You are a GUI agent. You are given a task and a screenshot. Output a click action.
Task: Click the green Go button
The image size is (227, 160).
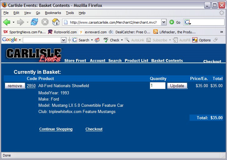pyautogui.click(x=175, y=22)
